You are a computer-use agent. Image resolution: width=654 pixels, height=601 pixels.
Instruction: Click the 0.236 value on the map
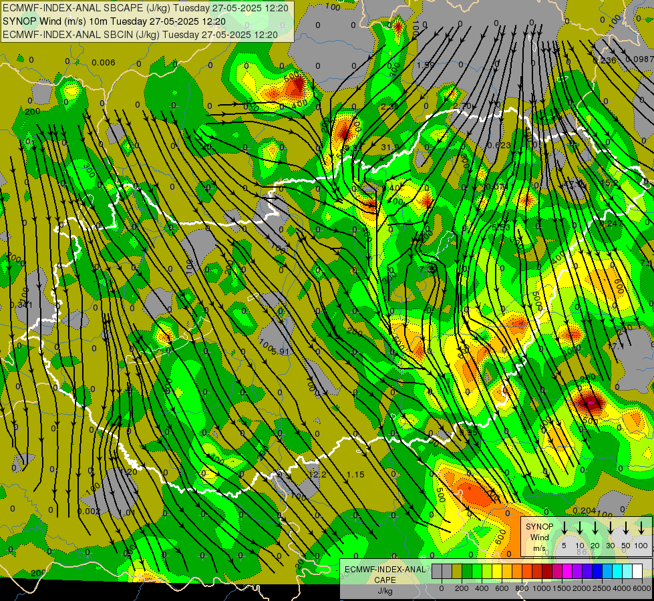pos(605,61)
